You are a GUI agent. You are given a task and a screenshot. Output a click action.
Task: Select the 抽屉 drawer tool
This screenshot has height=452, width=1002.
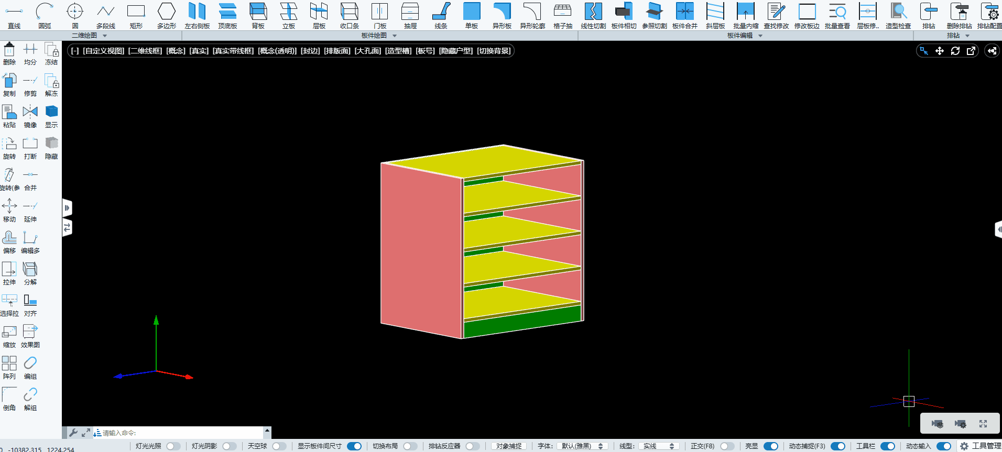[x=410, y=15]
